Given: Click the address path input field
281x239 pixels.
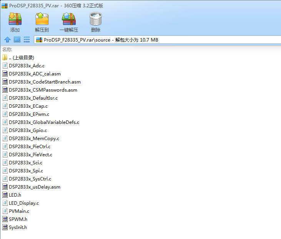Looking at the screenshot, I should click(x=158, y=40).
